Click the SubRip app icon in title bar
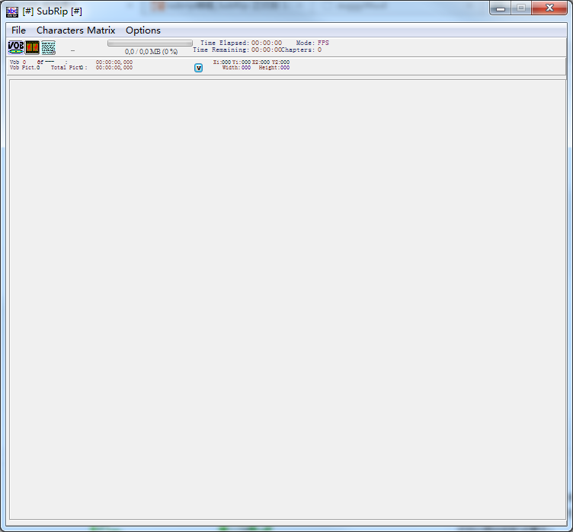The height and width of the screenshot is (532, 573). tap(12, 11)
